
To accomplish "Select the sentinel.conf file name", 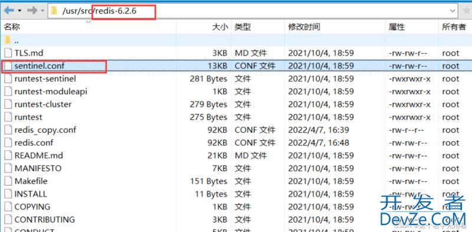I will [x=40, y=66].
